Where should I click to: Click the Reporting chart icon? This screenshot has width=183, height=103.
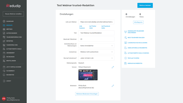click(4, 41)
